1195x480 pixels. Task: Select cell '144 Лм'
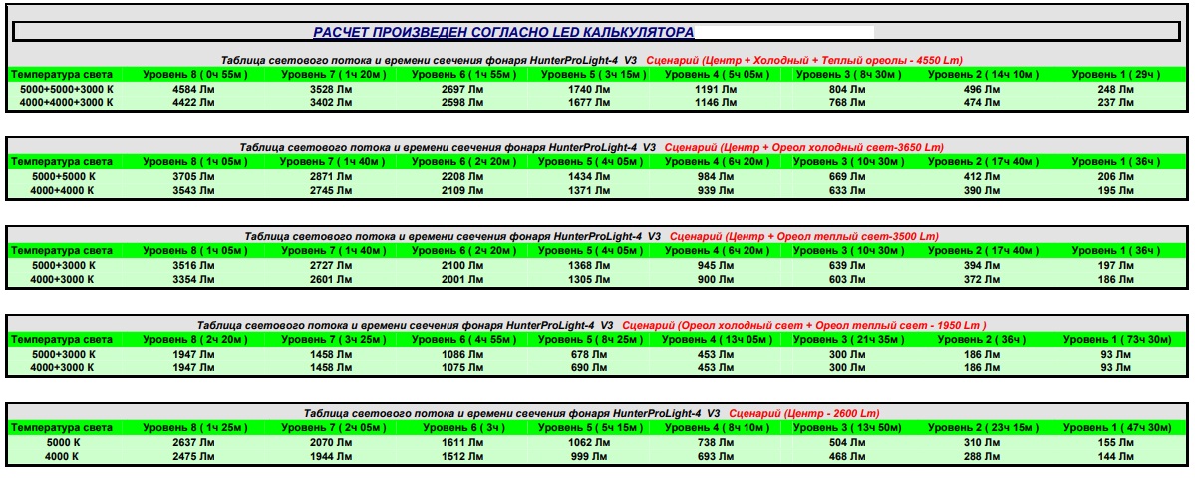[1117, 456]
